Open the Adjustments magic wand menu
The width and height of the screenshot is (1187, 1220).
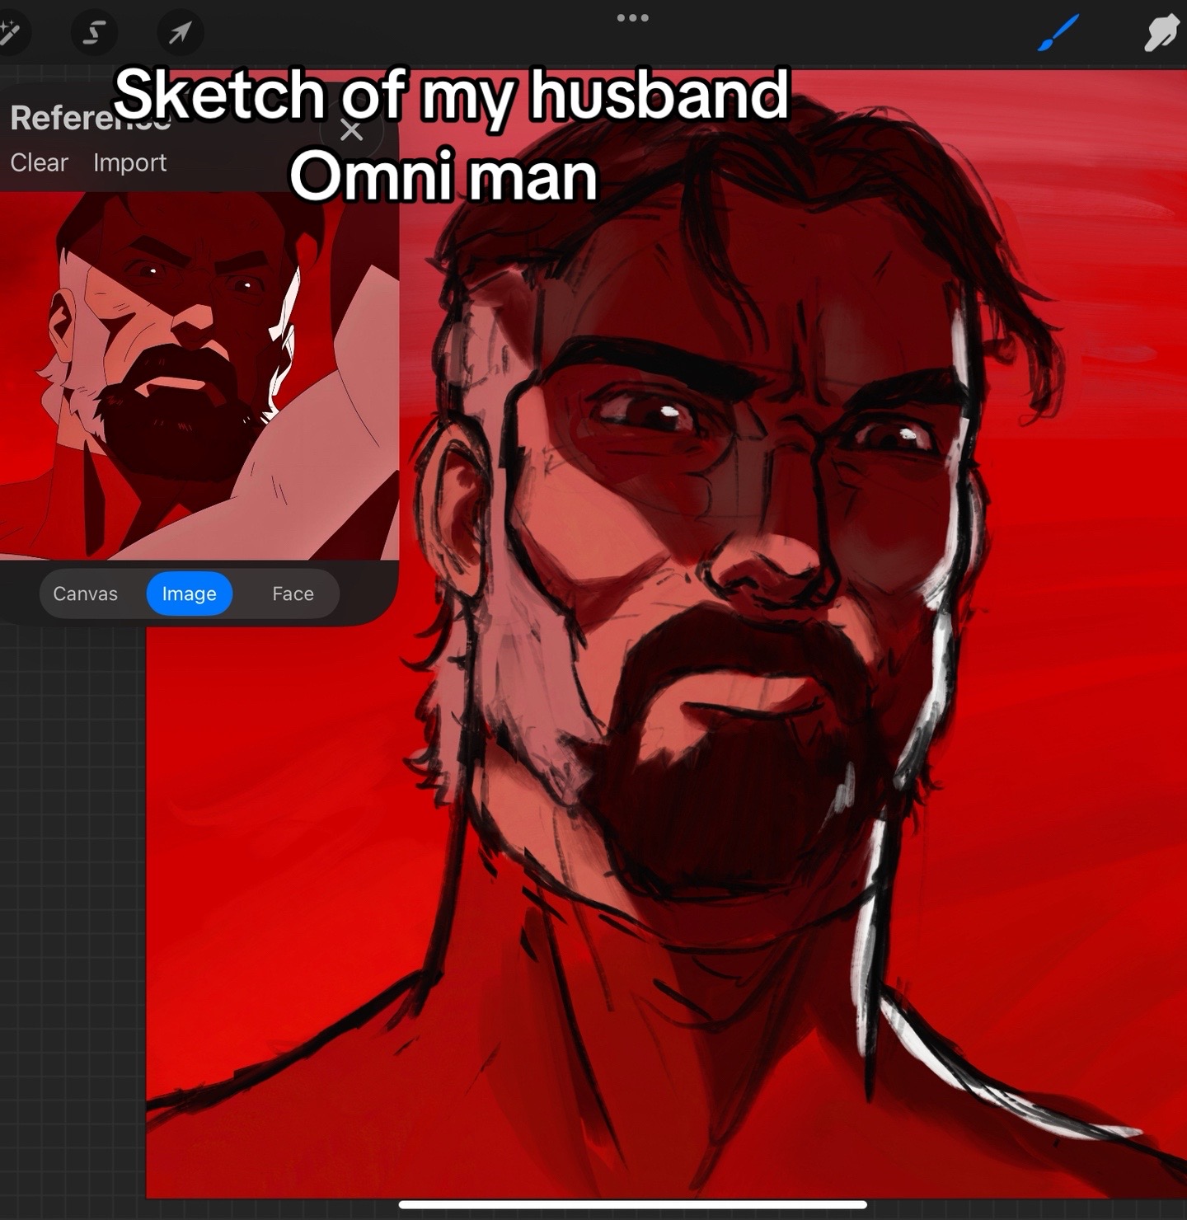pos(11,33)
